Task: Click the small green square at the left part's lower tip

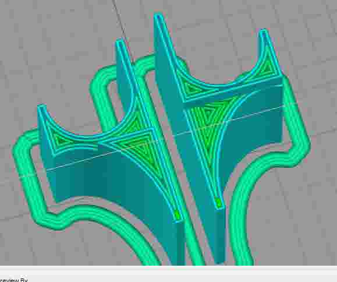Action: pos(177,214)
